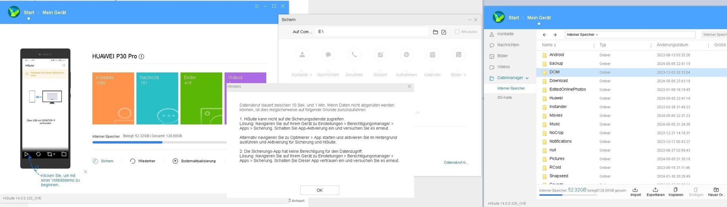Sort by the Typ column header
This screenshot has height=207, width=727.
[x=603, y=45]
